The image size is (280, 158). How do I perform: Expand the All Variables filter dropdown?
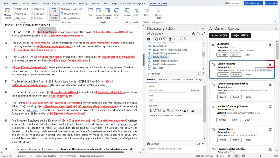[156, 33]
